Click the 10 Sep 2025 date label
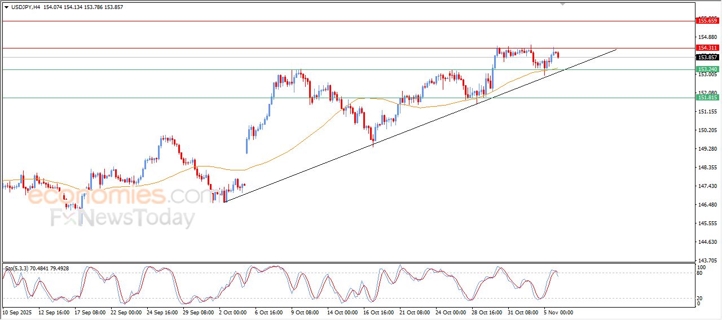The image size is (722, 320). 17,312
